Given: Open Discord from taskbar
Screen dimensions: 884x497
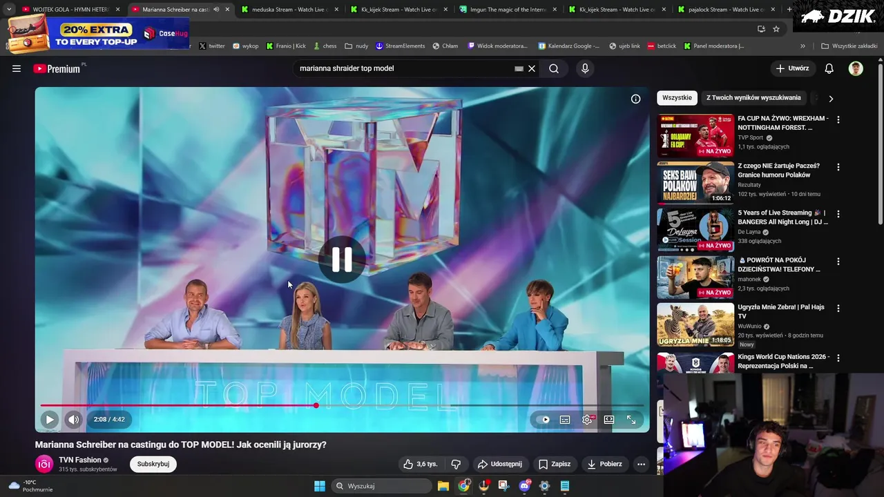Looking at the screenshot, I should 524,486.
